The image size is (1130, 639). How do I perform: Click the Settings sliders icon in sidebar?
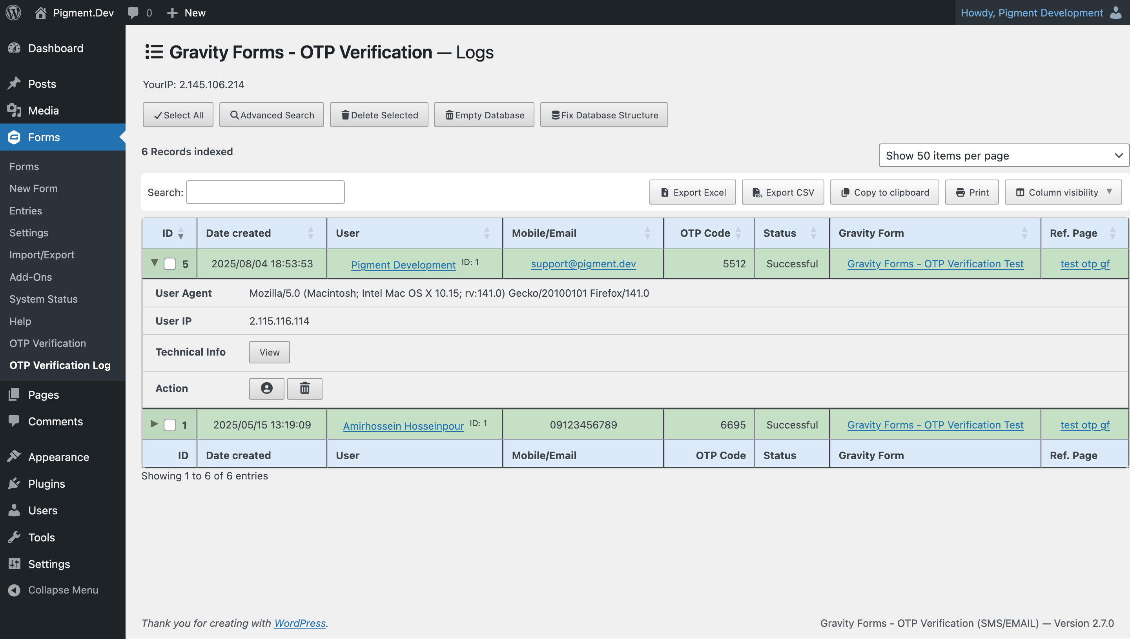click(x=14, y=563)
